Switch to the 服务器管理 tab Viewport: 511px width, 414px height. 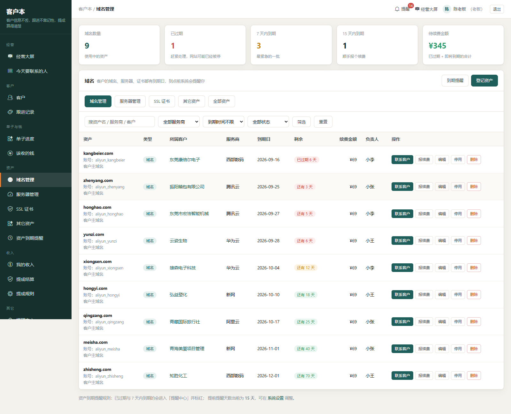130,101
